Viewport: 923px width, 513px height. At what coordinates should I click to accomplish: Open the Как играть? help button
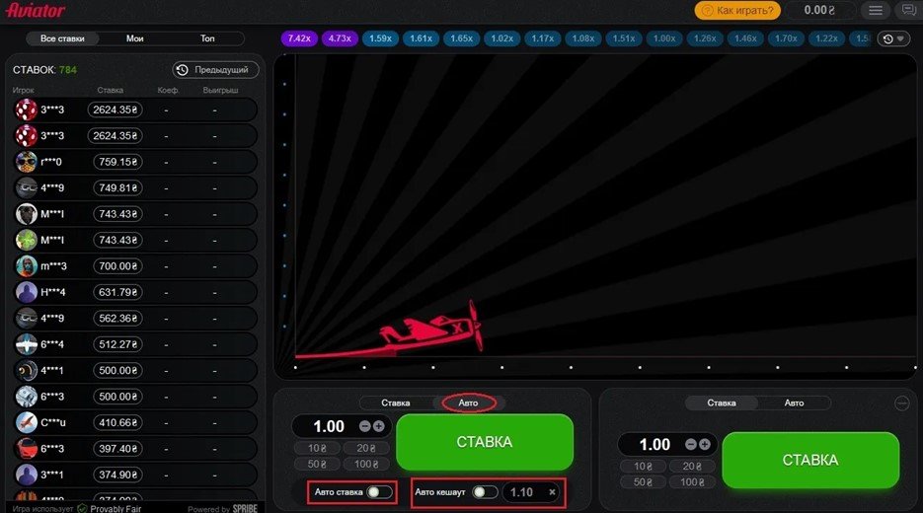[x=737, y=10]
